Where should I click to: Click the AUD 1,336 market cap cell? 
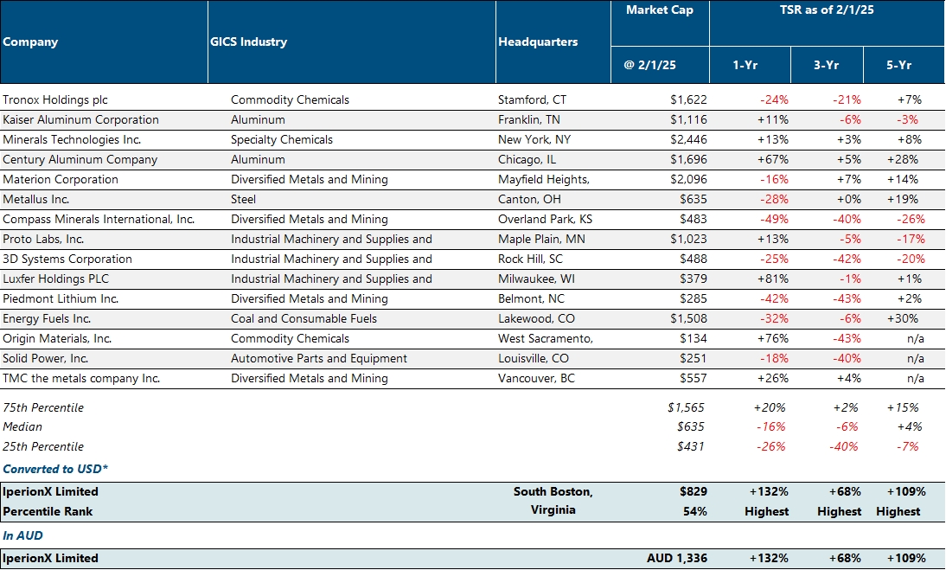[676, 559]
